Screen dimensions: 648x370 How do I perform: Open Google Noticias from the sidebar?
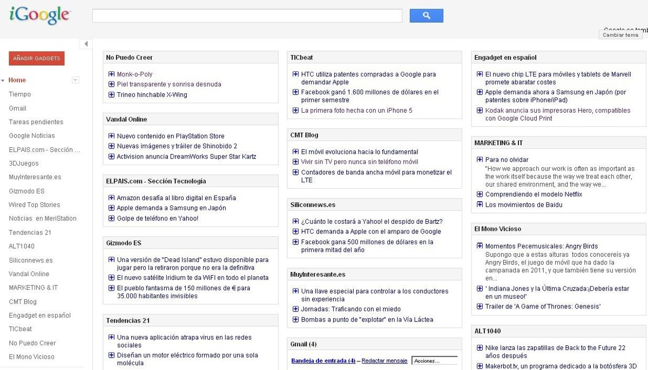[x=31, y=136]
